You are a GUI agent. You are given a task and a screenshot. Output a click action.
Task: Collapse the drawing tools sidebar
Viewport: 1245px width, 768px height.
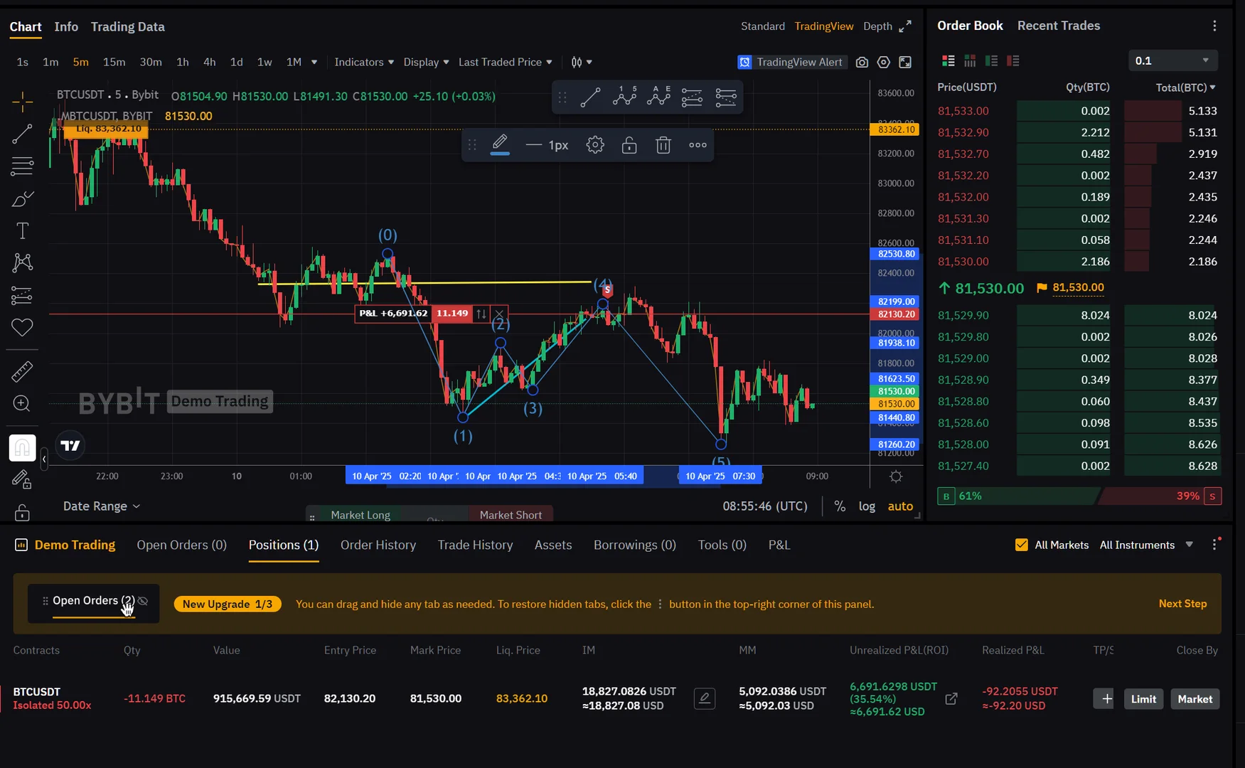click(44, 459)
